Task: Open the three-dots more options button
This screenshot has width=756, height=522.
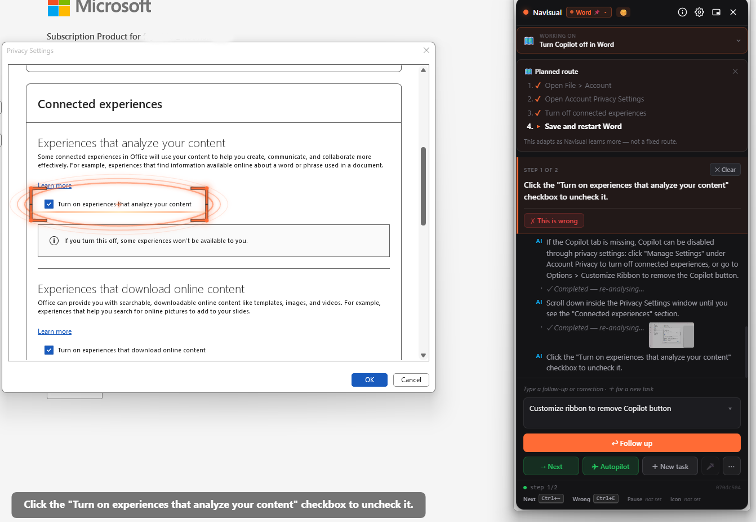Action: pyautogui.click(x=731, y=466)
